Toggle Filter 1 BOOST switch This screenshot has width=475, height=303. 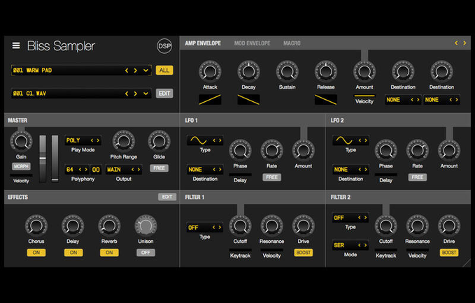303,253
